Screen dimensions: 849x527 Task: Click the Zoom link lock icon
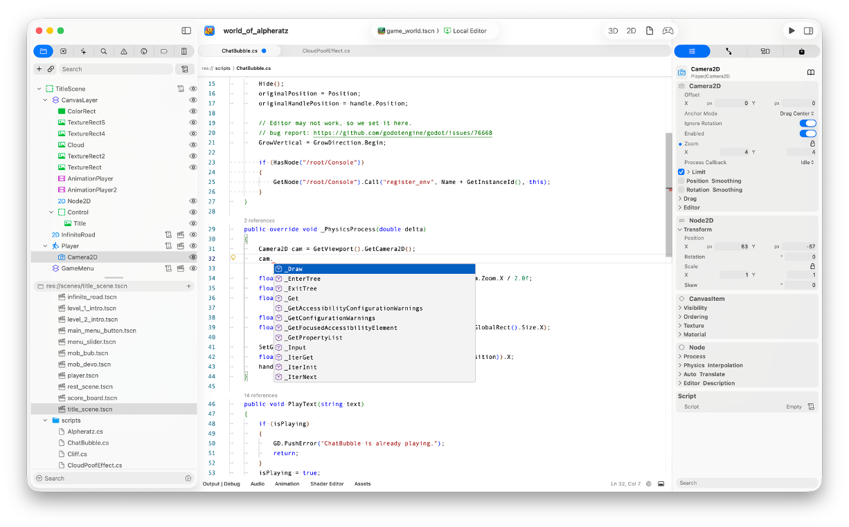[812, 144]
